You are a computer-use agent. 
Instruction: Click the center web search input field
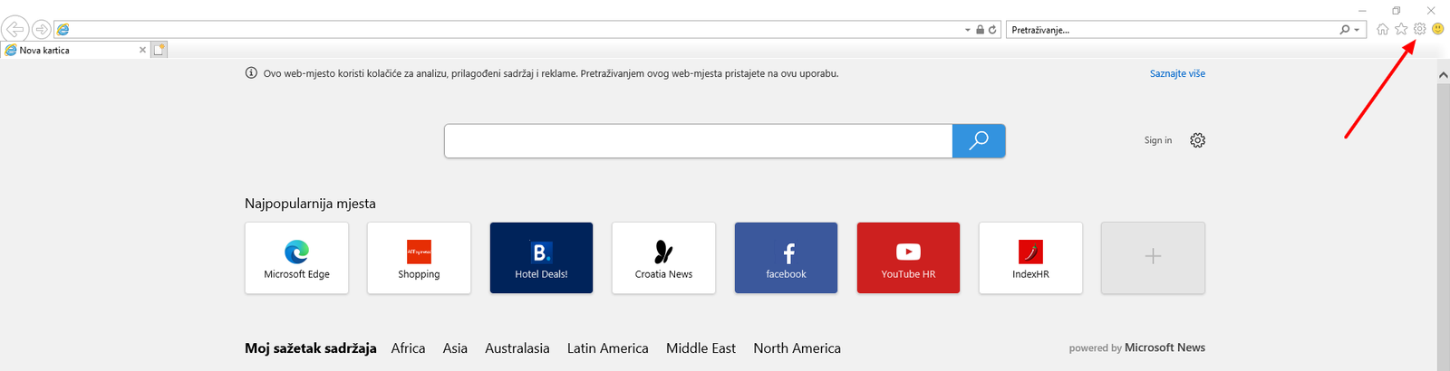[x=698, y=141]
